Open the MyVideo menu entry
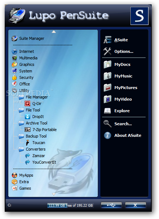This screenshot has width=159, height=219. (x=123, y=99)
